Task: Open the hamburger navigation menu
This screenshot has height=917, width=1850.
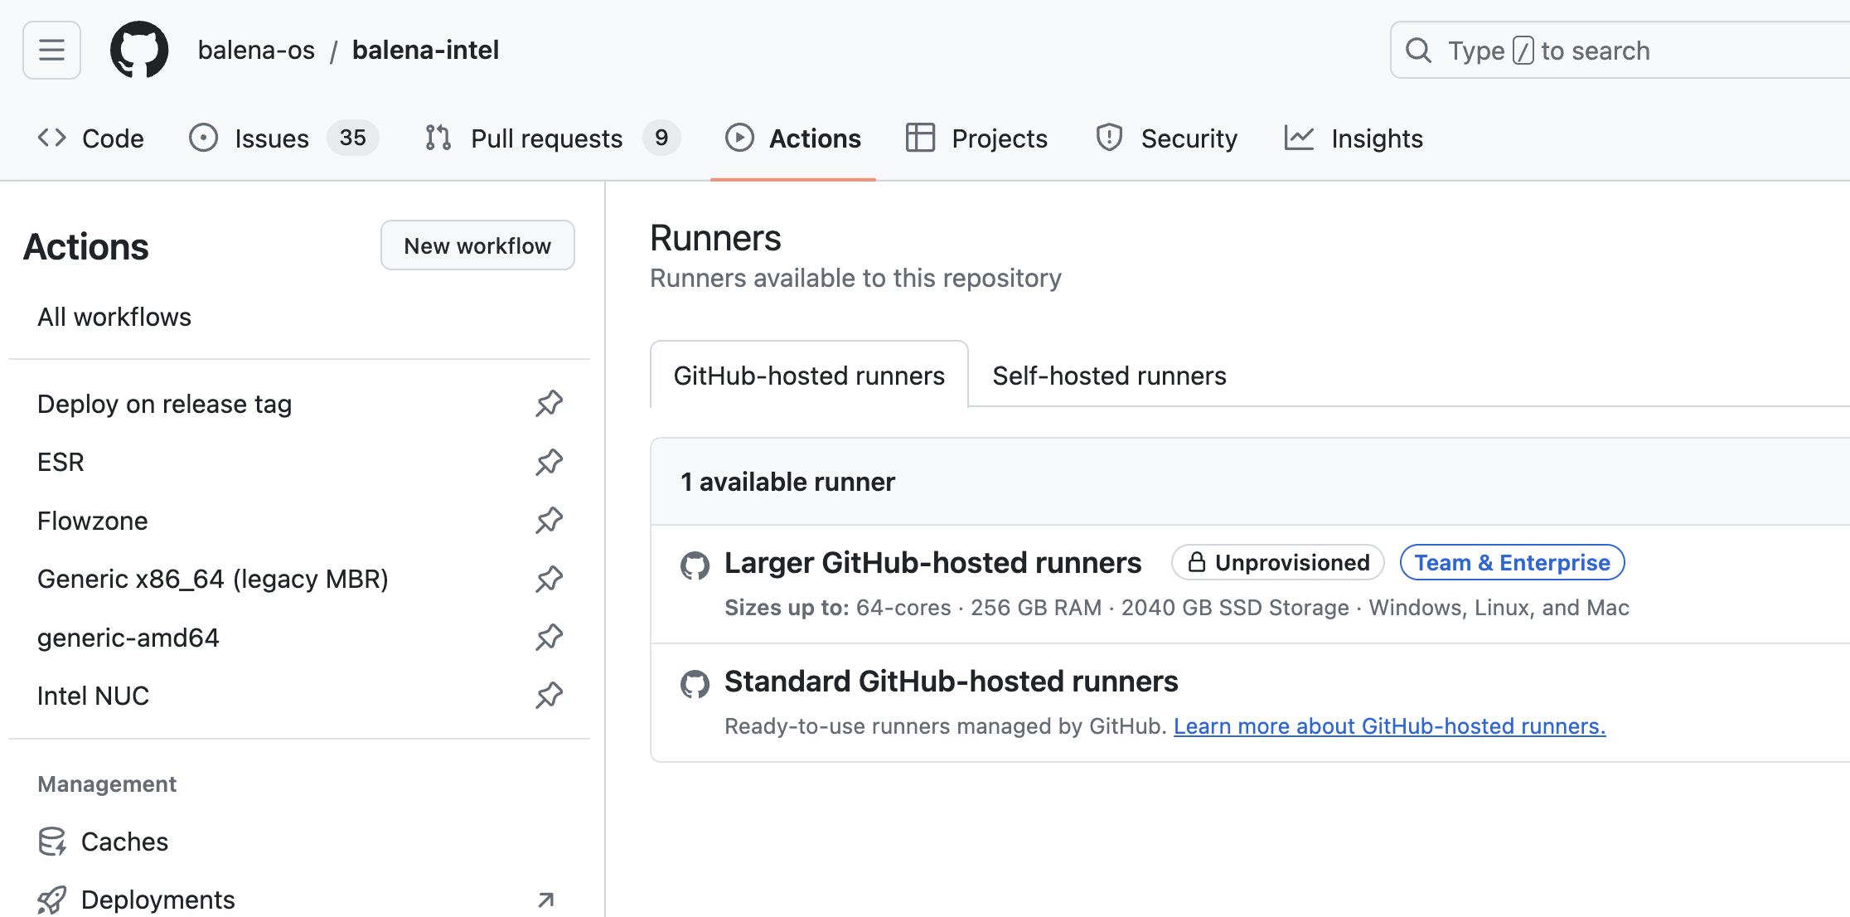Action: coord(51,51)
